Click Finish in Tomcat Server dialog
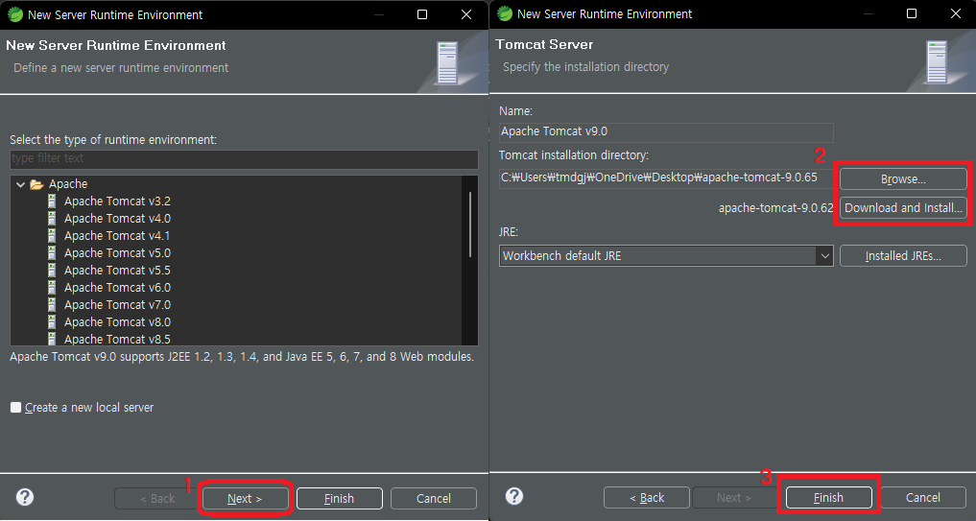Image resolution: width=976 pixels, height=521 pixels. [828, 497]
